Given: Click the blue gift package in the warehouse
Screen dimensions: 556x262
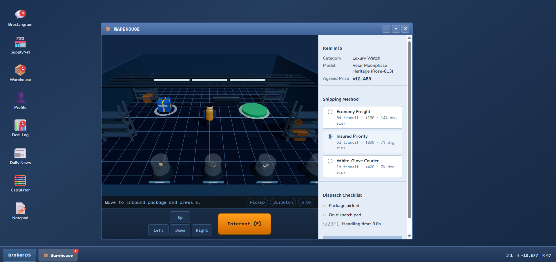Looking at the screenshot, I should pos(164,105).
